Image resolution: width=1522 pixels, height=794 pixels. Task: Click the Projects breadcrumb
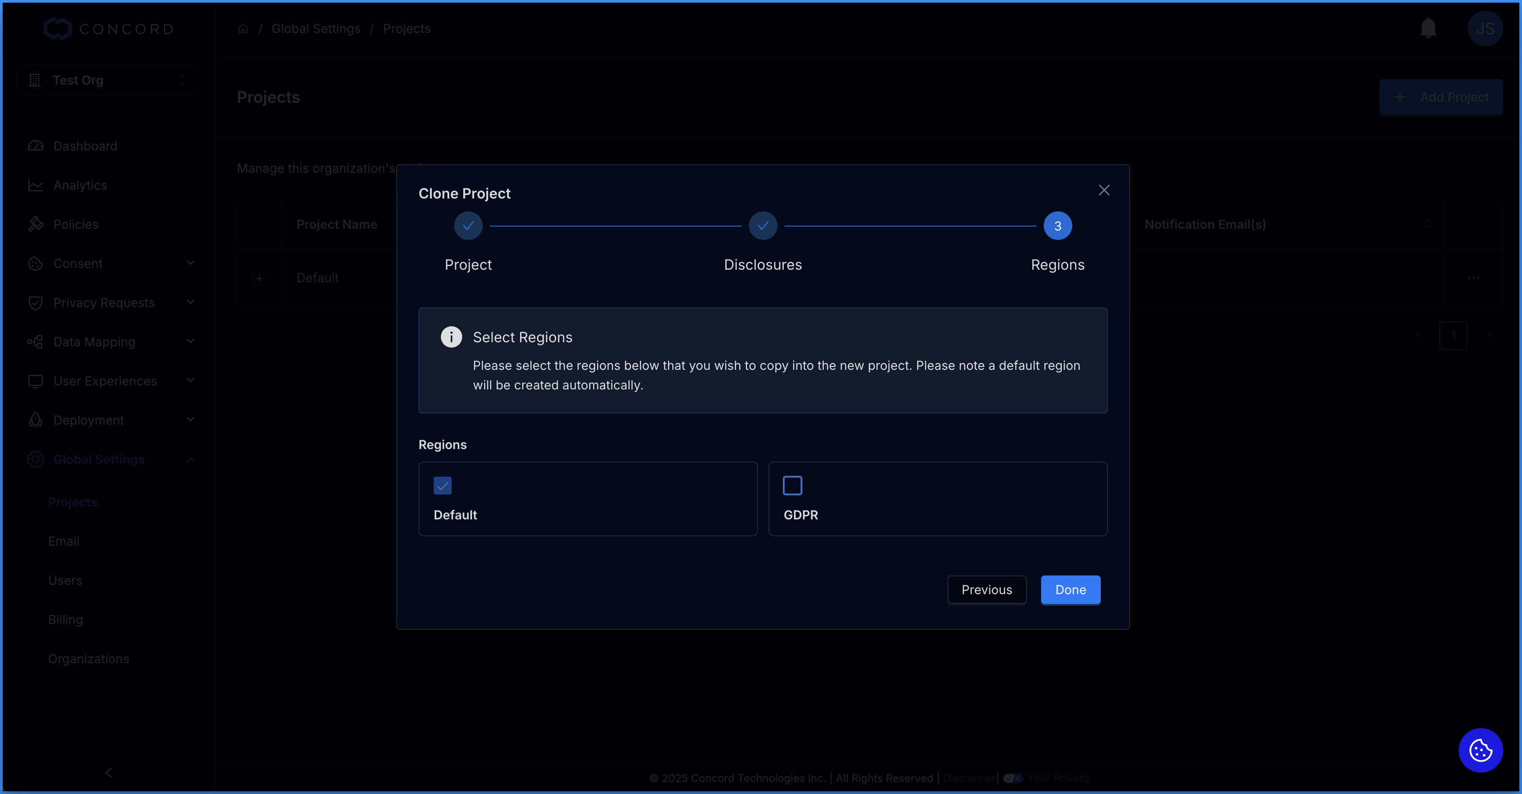point(406,28)
